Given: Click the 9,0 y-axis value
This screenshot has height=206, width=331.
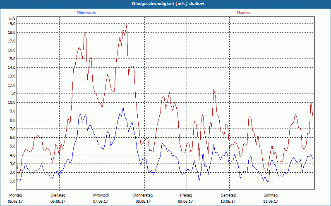Looking at the screenshot, I should [x=13, y=111].
